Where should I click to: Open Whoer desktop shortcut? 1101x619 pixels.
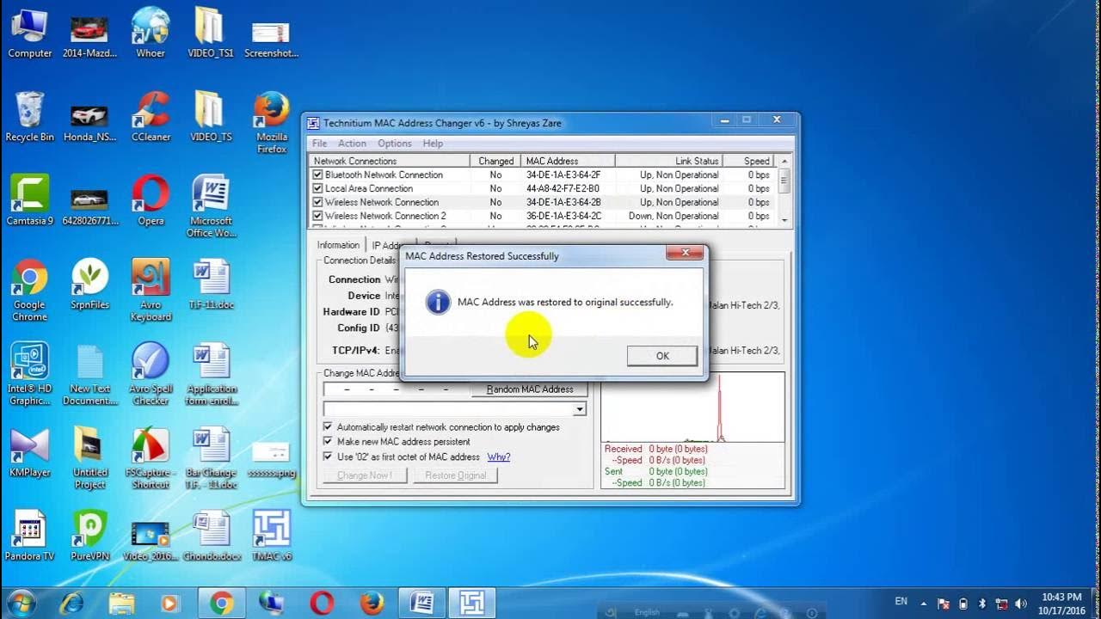(x=151, y=34)
